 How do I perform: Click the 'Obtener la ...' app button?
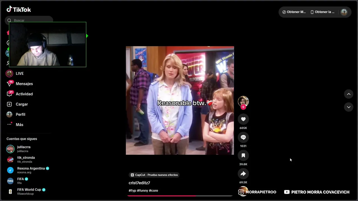[x=322, y=12]
